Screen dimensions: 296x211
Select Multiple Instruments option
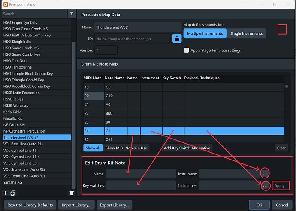(x=205, y=33)
